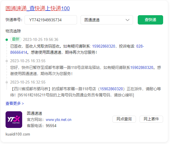Click phone number in 正在派件 delivery entry
This screenshot has width=171, height=144.
(111, 89)
